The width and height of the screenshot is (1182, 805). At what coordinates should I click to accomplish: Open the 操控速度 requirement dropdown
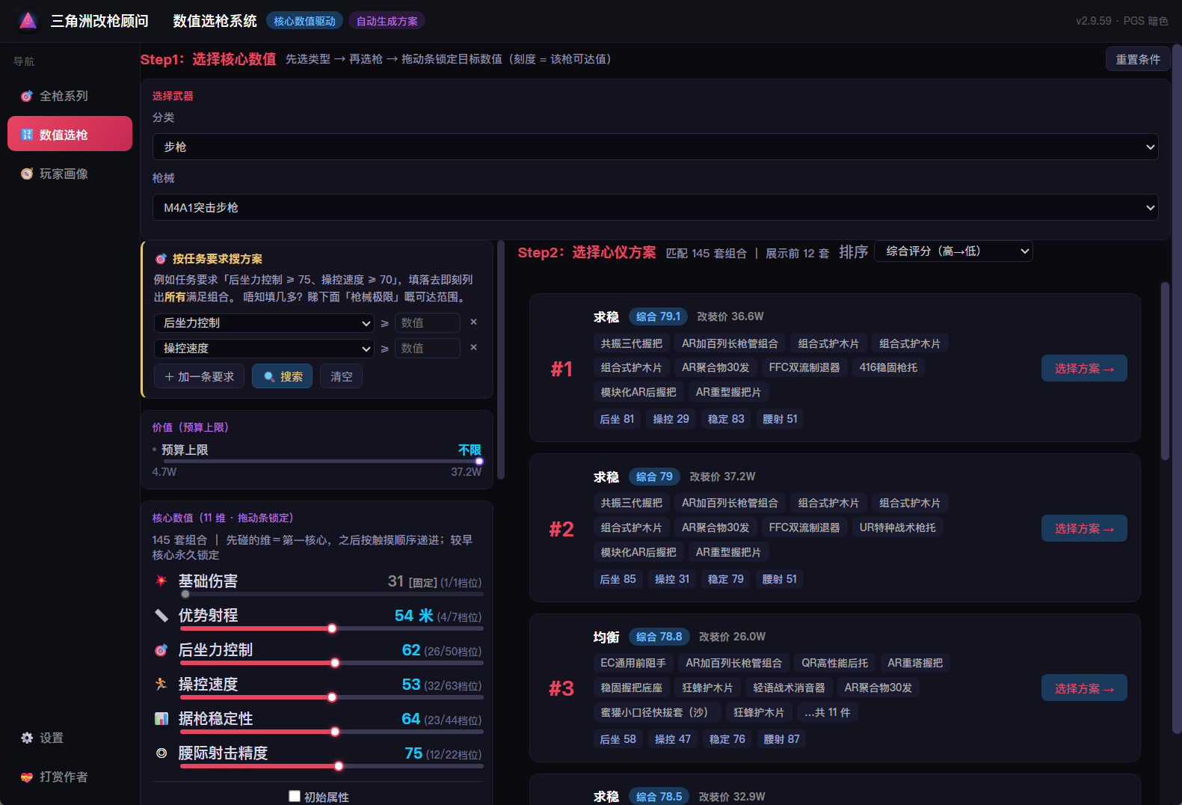click(x=264, y=348)
